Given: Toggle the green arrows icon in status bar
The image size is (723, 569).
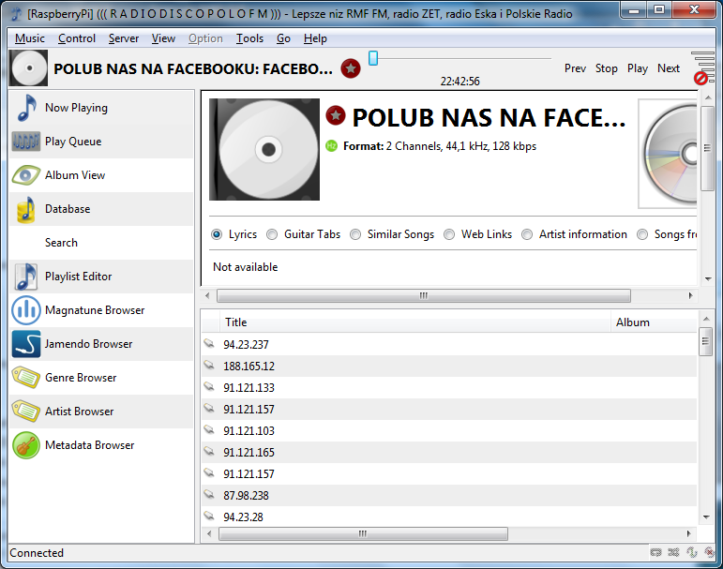Looking at the screenshot, I should point(692,552).
